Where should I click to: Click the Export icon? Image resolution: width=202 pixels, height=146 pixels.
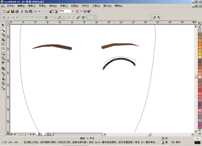coord(55,11)
